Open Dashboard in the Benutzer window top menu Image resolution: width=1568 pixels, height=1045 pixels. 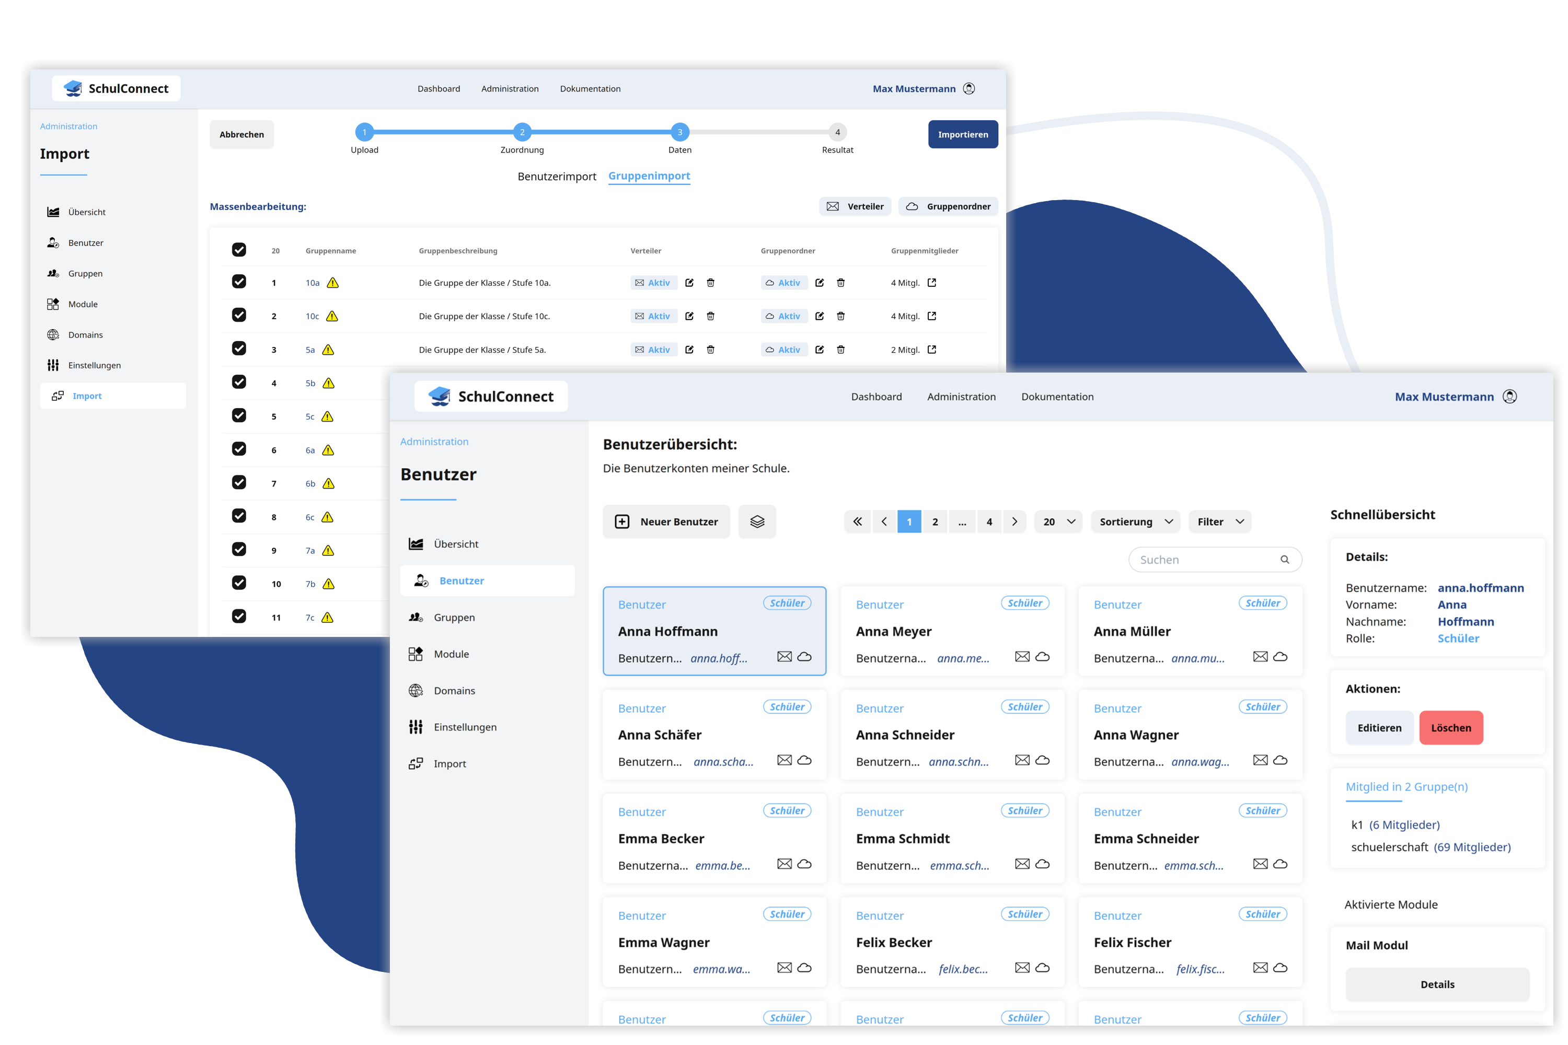876,397
